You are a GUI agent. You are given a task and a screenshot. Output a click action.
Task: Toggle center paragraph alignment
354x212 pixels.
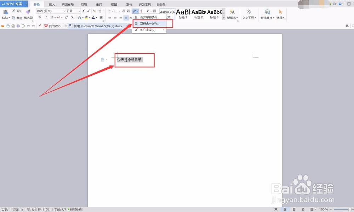click(115, 18)
